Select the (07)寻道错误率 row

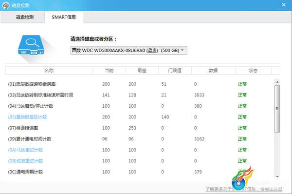coord(140,128)
